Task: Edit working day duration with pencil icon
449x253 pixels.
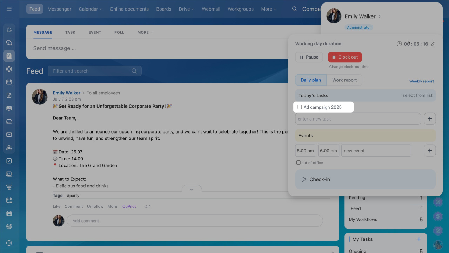Action: (x=433, y=44)
